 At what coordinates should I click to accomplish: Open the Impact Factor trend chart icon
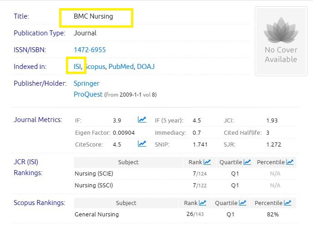point(142,120)
